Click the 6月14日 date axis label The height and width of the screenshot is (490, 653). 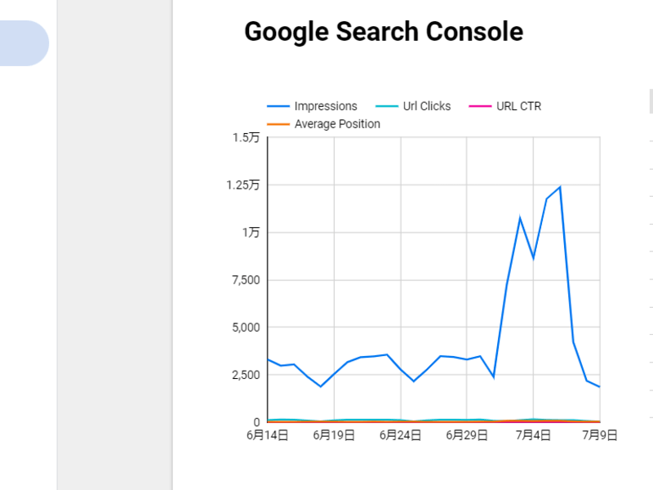click(x=268, y=435)
